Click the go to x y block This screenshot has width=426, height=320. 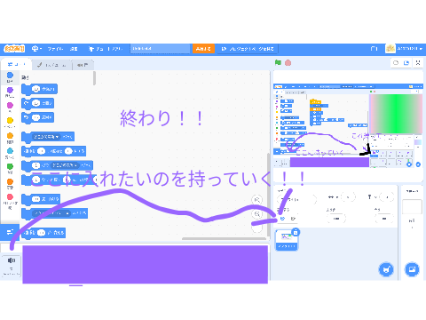click(54, 151)
